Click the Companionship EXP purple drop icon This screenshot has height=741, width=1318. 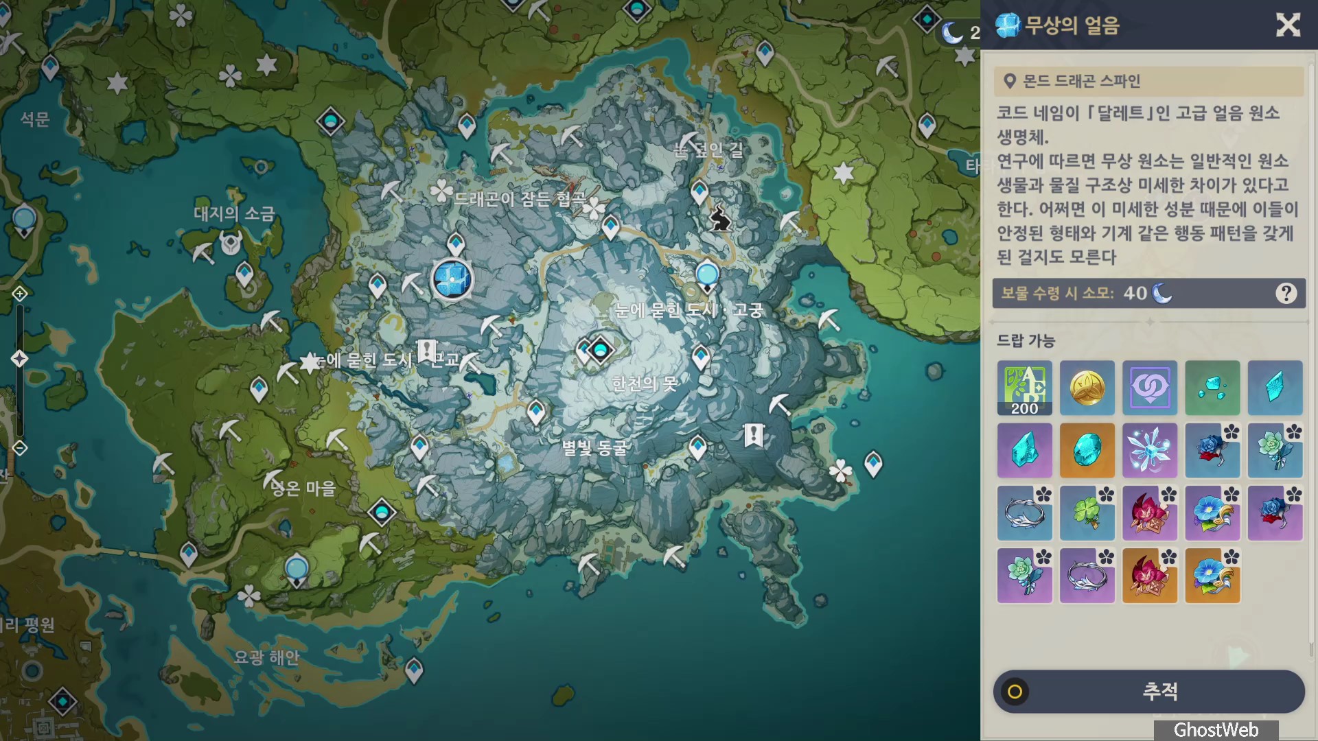(x=1149, y=388)
